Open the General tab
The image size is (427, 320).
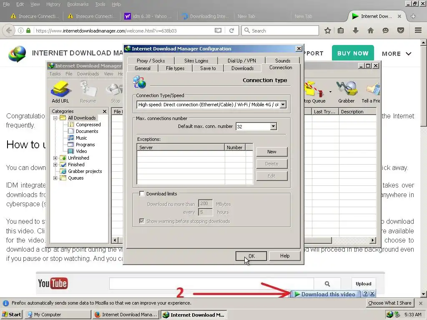pos(143,68)
